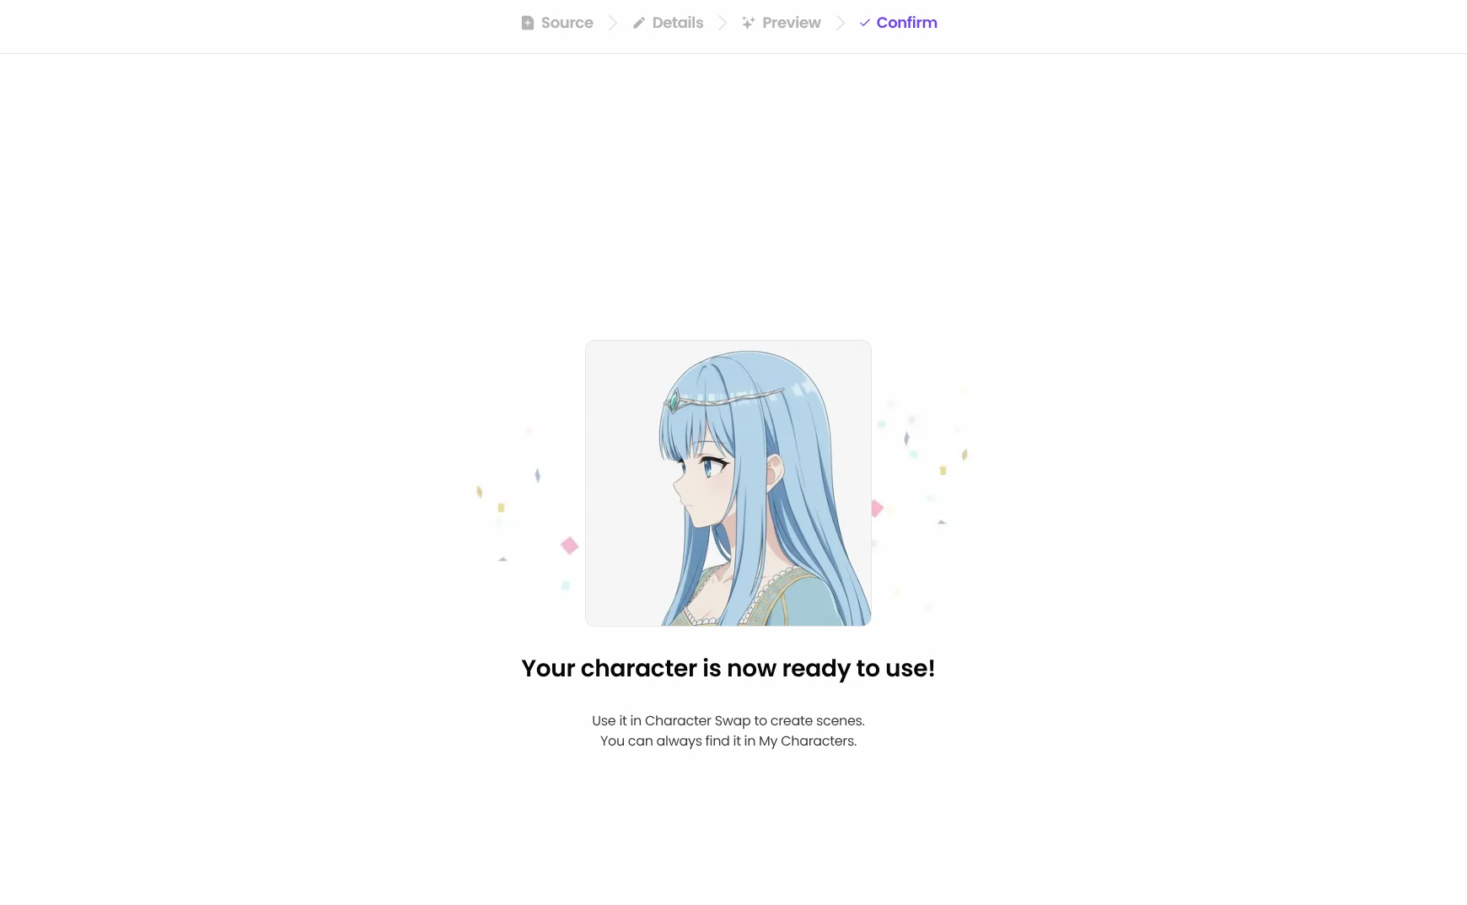The image size is (1467, 905).
Task: Click chevron between Details and Preview
Action: coord(723,23)
